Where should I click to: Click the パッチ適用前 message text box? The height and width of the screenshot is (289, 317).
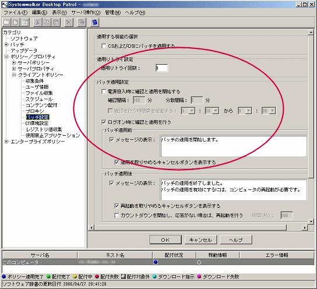pos(234,146)
